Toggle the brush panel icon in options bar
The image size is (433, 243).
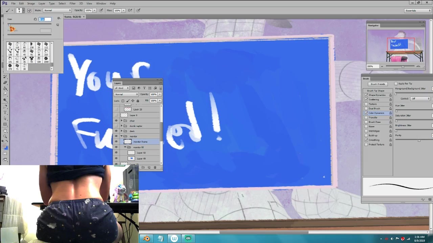(x=29, y=10)
